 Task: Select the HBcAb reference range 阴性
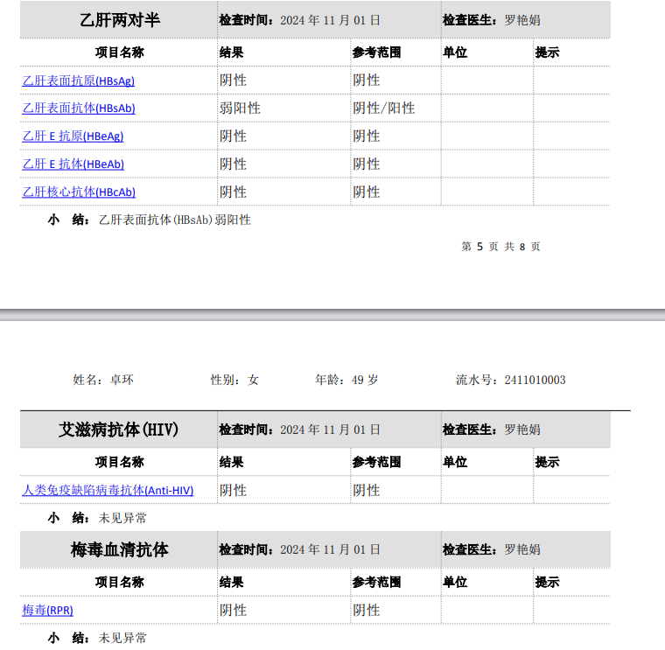point(367,192)
